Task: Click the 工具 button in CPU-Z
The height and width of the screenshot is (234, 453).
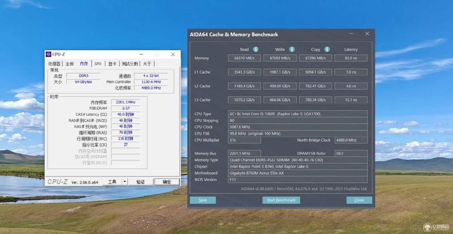Action: (112, 182)
